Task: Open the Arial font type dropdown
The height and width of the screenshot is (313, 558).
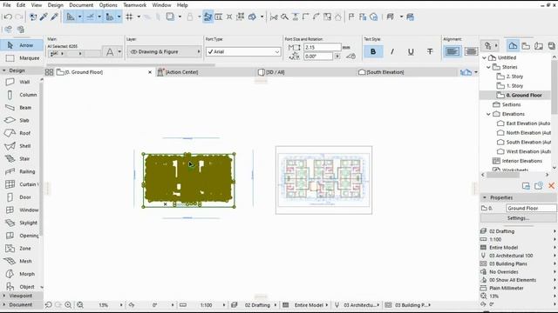Action: point(244,52)
